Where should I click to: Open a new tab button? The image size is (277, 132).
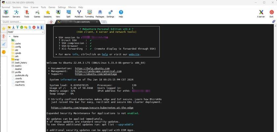click(x=104, y=22)
